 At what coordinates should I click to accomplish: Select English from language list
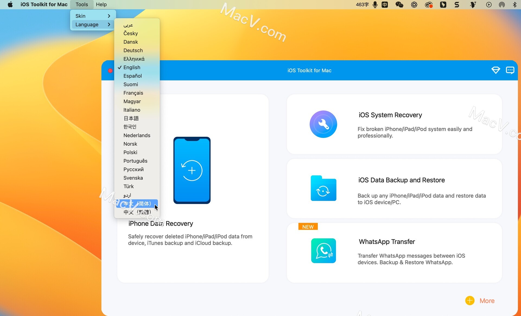pyautogui.click(x=132, y=67)
